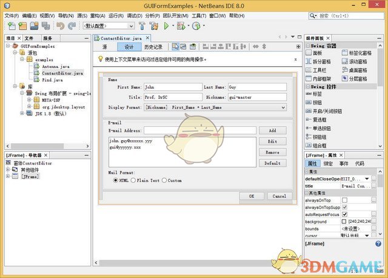This screenshot has height=278, width=388.
Task: Switch to the 服务 services tab
Action: point(47,38)
